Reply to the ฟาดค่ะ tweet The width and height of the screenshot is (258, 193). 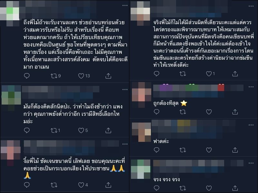[156, 150]
